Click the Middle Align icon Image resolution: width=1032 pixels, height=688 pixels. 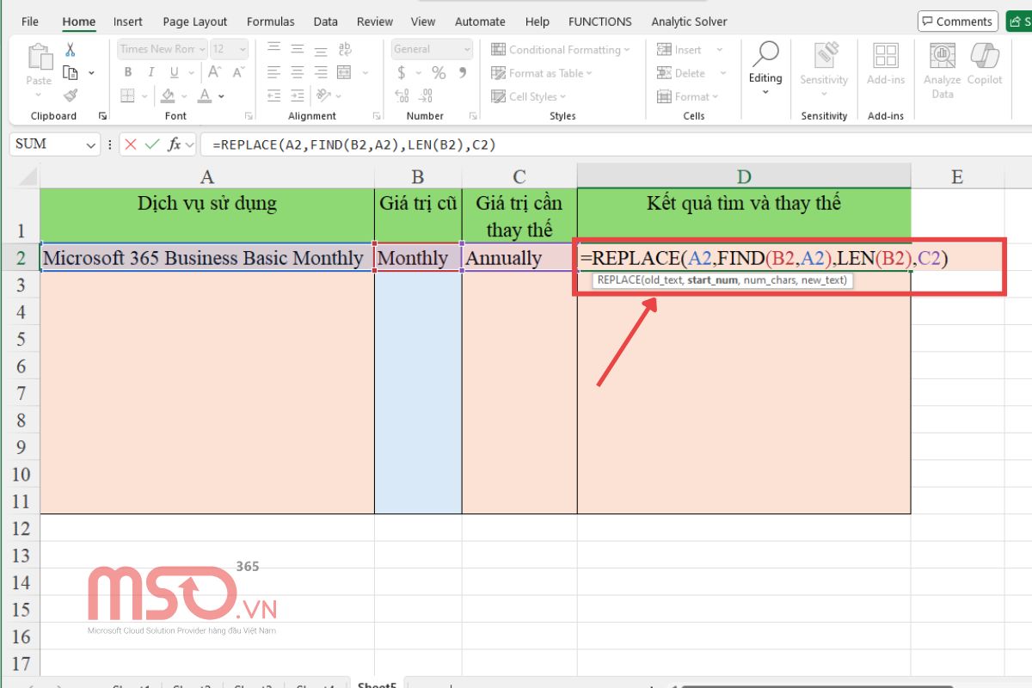pos(298,49)
